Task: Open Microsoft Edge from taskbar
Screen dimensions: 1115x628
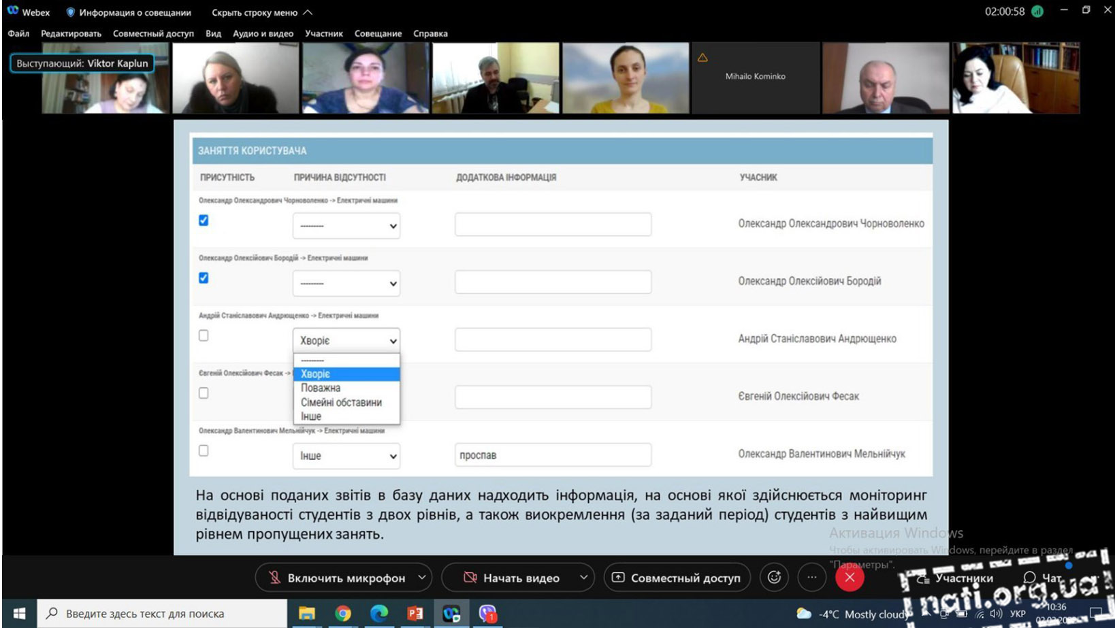Action: click(x=379, y=614)
